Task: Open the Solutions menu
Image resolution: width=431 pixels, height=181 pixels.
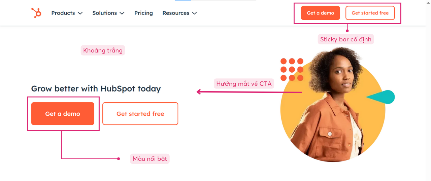Action: tap(104, 13)
